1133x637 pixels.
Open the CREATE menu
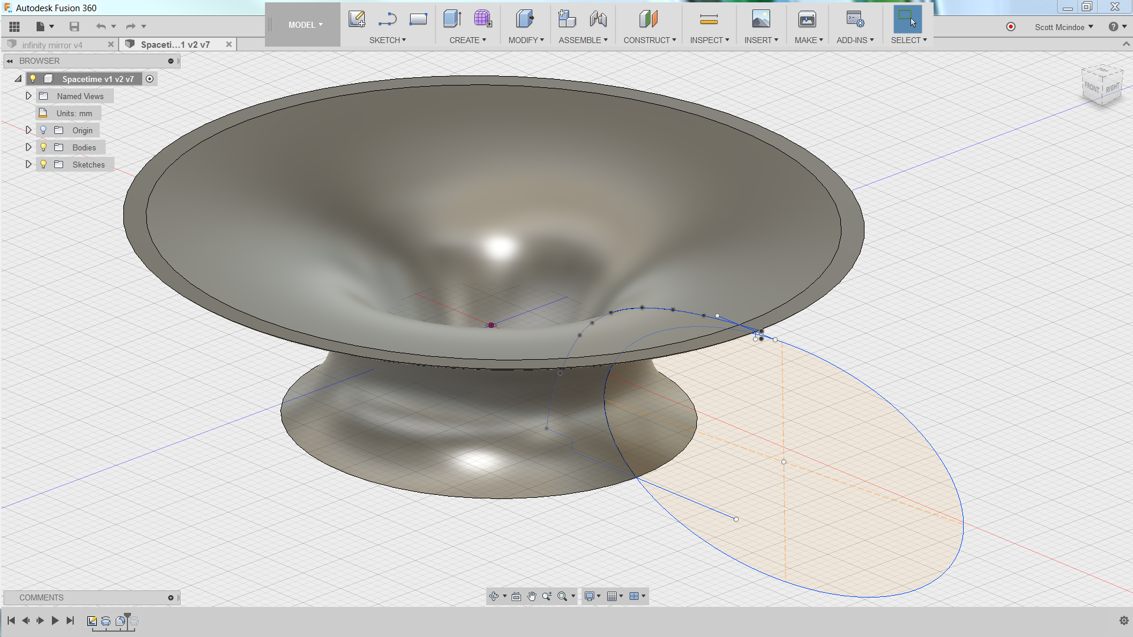(x=467, y=40)
